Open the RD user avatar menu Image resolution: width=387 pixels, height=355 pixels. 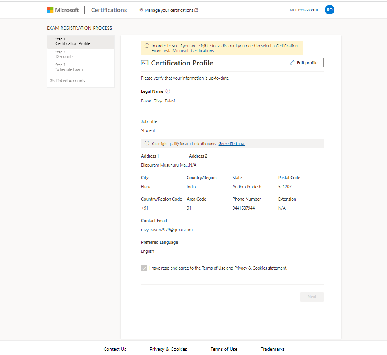click(x=330, y=10)
